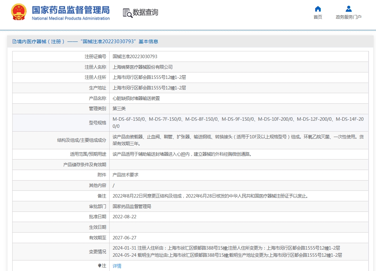
Task: Click the 批准日期 label
Action: [x=98, y=217]
